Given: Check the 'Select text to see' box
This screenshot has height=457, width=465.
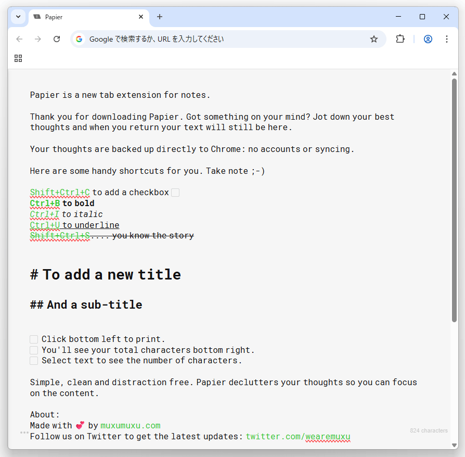Looking at the screenshot, I should [34, 361].
